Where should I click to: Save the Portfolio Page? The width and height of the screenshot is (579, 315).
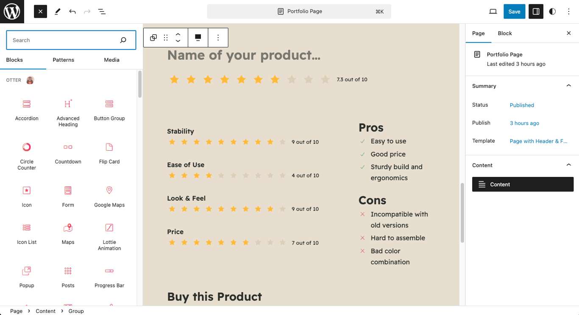pyautogui.click(x=514, y=11)
